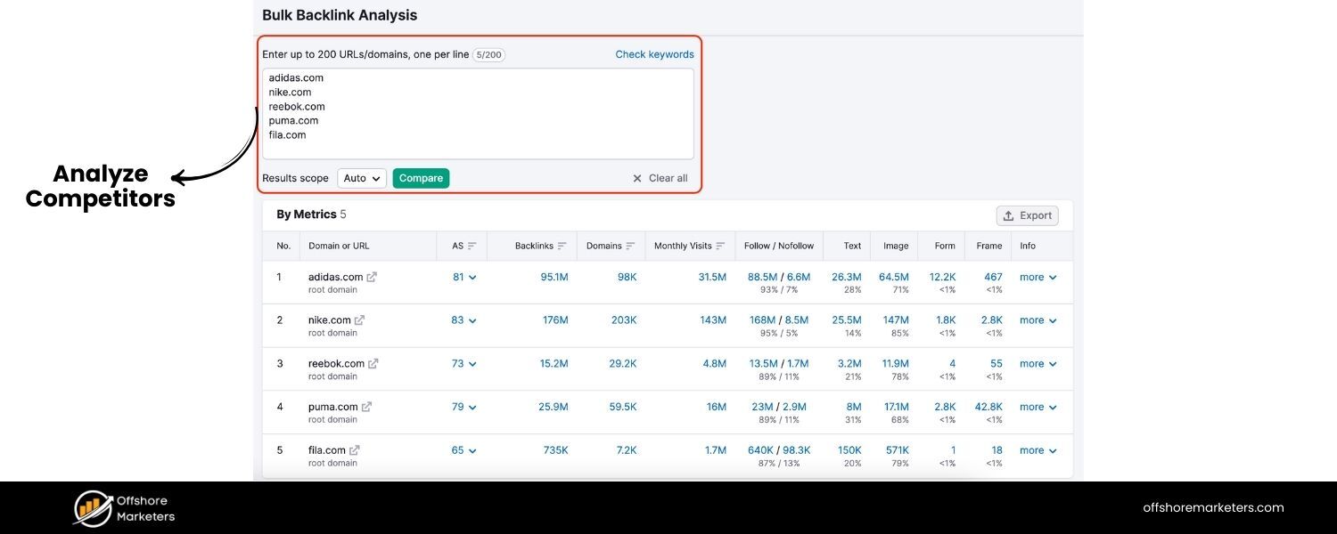Sort the table by Backlinks
1337x534 pixels.
tap(561, 246)
